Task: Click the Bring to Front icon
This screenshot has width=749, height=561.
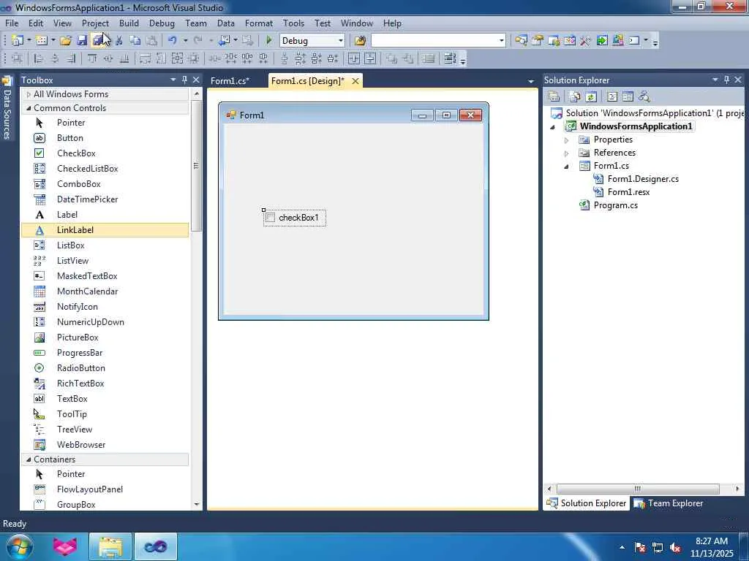Action: [x=392, y=58]
